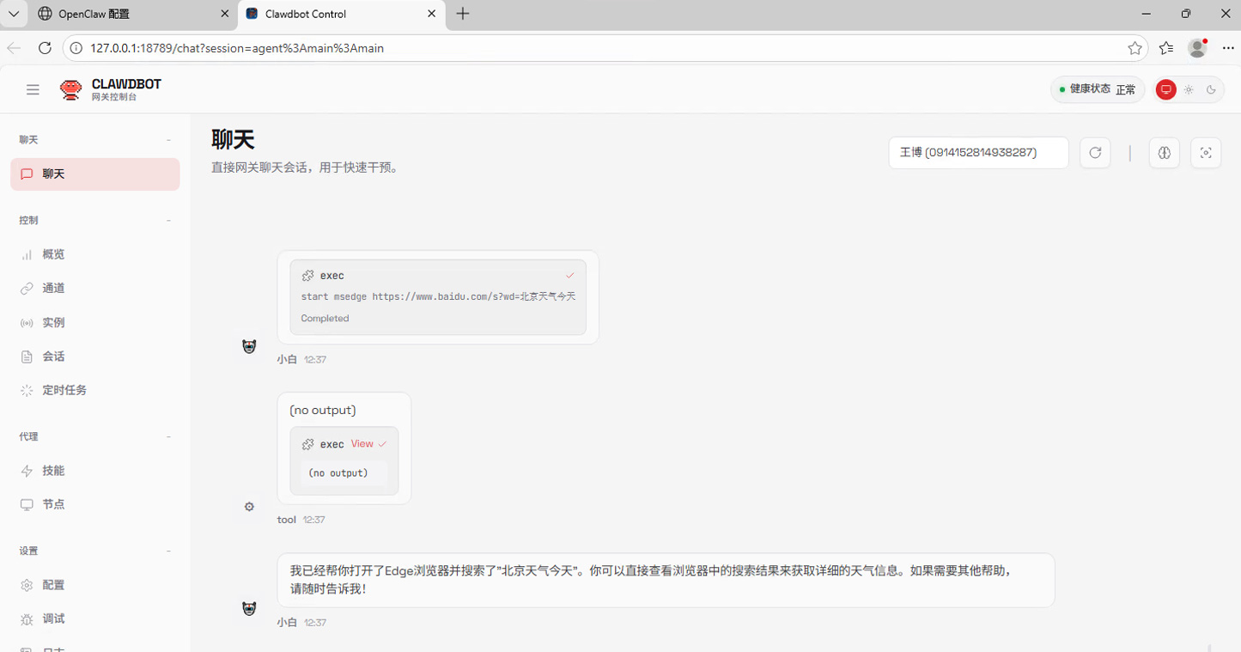The width and height of the screenshot is (1241, 652).
Task: Toggle the focus mode icon
Action: pos(1206,153)
